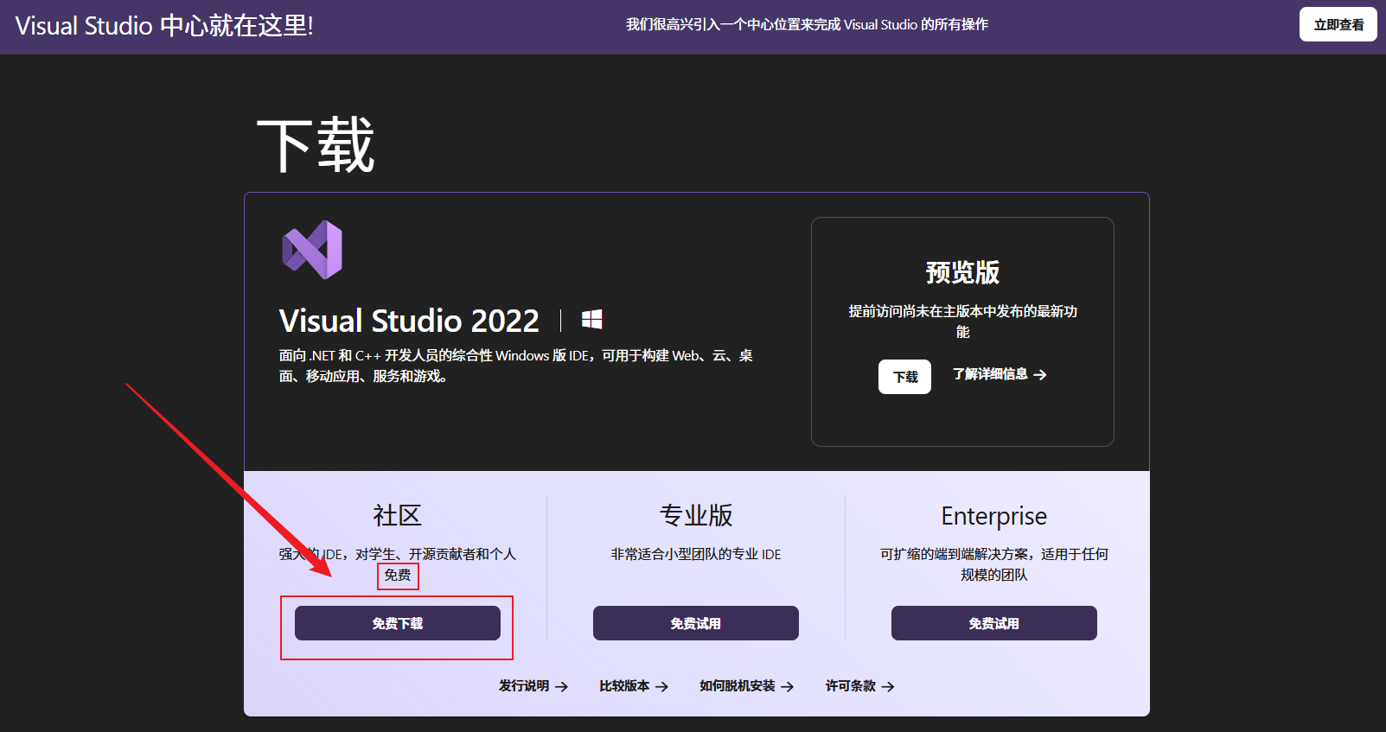Screen dimensions: 1386x732
Task: Click the banner title Visual Studio 中心就在这里!
Action: point(164,26)
